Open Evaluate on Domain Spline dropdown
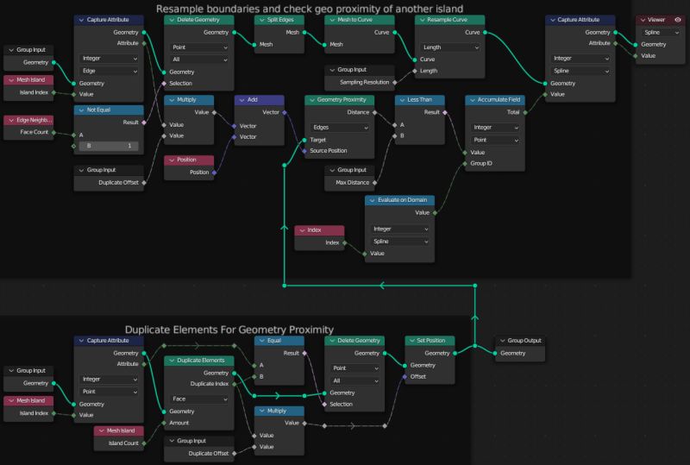Viewport: 690px width, 465px height. 400,242
